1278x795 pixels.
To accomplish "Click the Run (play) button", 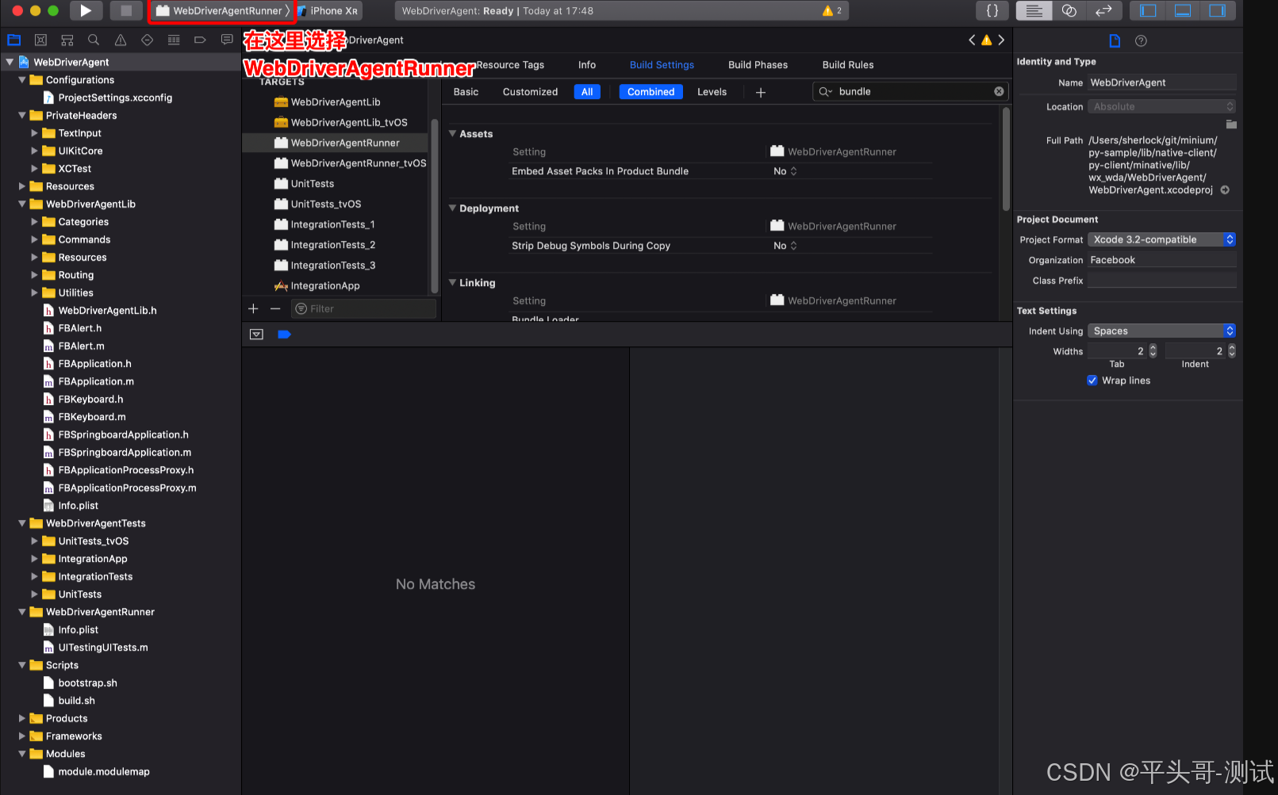I will [86, 10].
